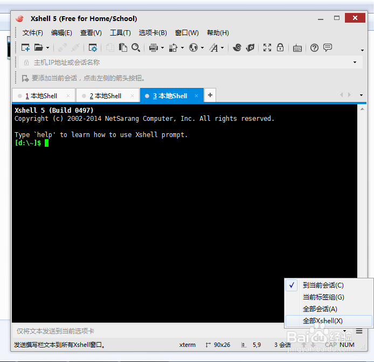The width and height of the screenshot is (374, 362).
Task: Choose 全部会话(A) in popup menu
Action: pyautogui.click(x=329, y=309)
